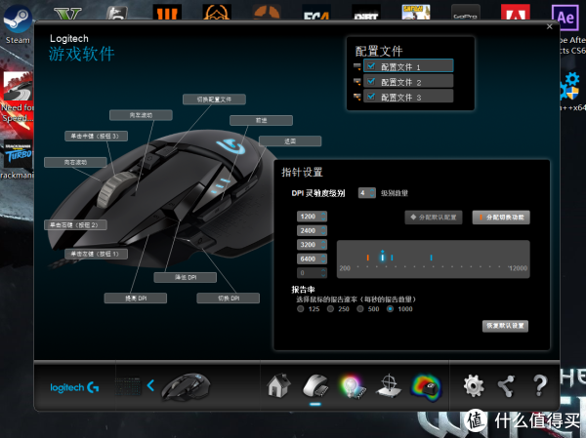The image size is (586, 438).
Task: Click the 降低 DPI button label
Action: click(x=186, y=277)
